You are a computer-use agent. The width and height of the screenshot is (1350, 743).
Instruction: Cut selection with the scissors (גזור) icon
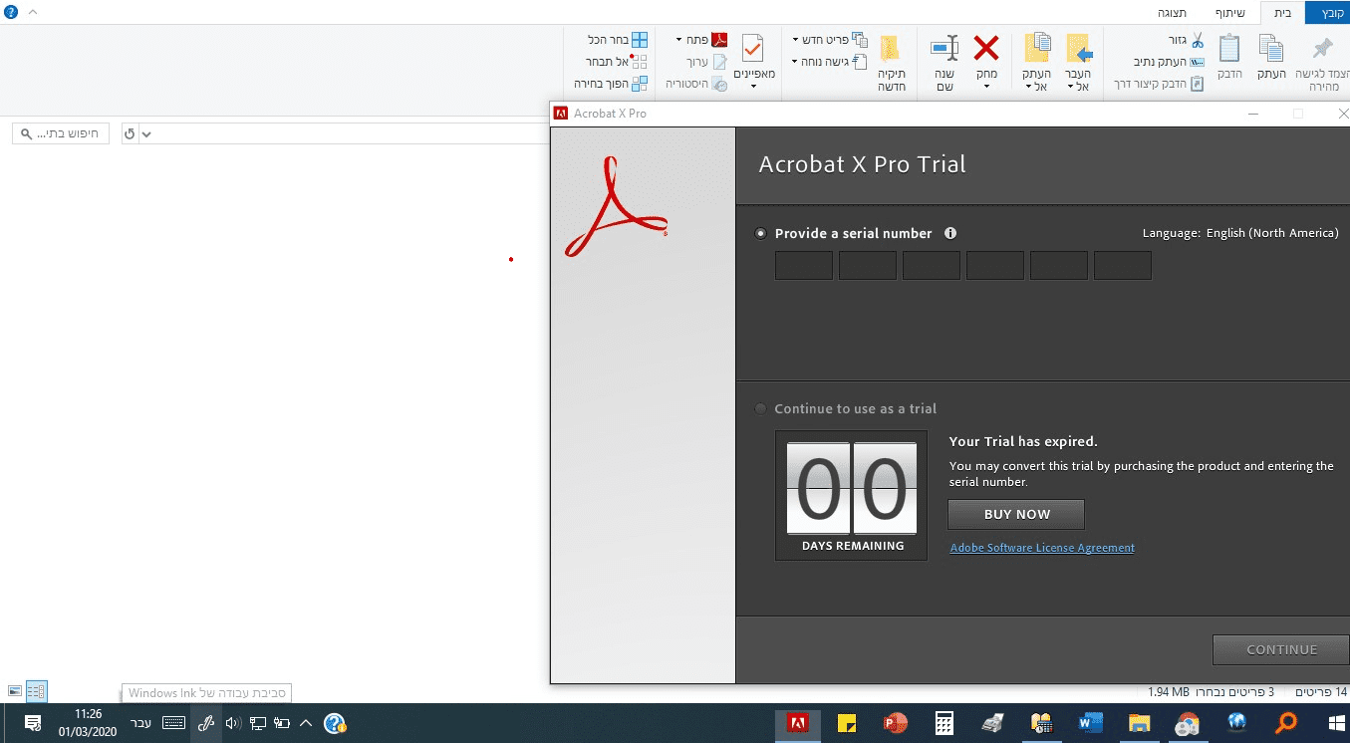pyautogui.click(x=1198, y=41)
